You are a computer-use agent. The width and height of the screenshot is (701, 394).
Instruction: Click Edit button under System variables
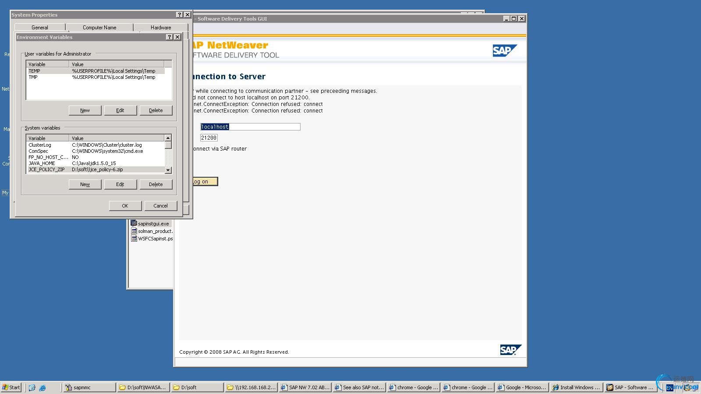click(120, 184)
